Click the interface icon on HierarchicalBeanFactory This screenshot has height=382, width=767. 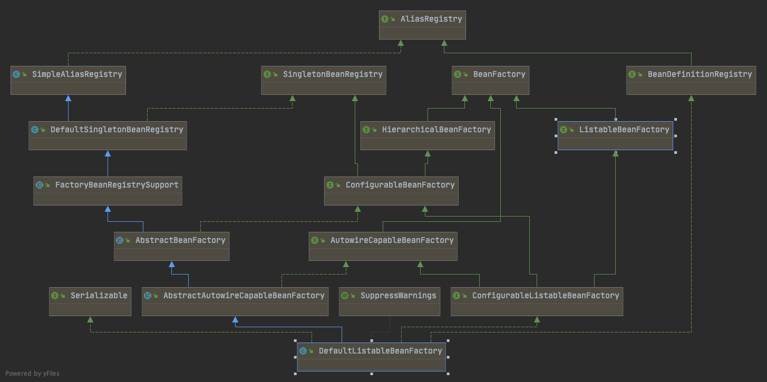[x=367, y=129]
